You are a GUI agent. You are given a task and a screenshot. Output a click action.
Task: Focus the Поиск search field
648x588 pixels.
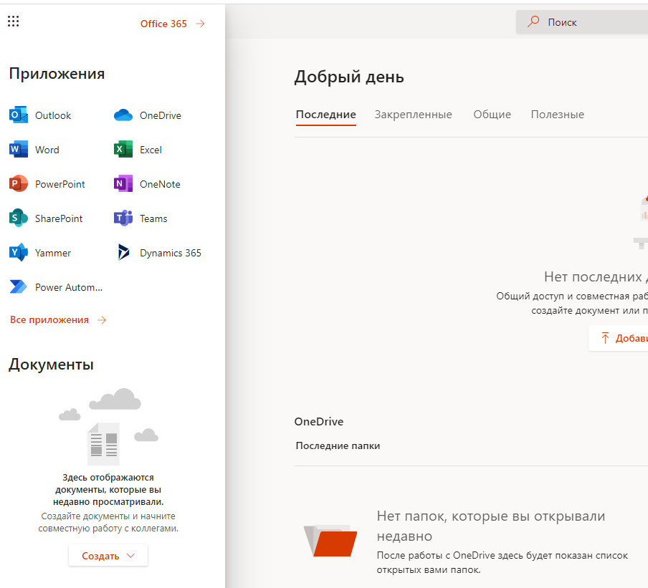582,22
